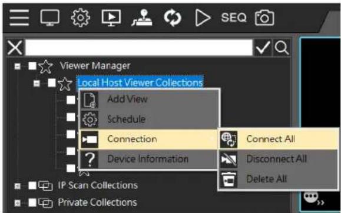Click the Connection camera icon
This screenshot has height=213, width=341.
pyautogui.click(x=90, y=139)
